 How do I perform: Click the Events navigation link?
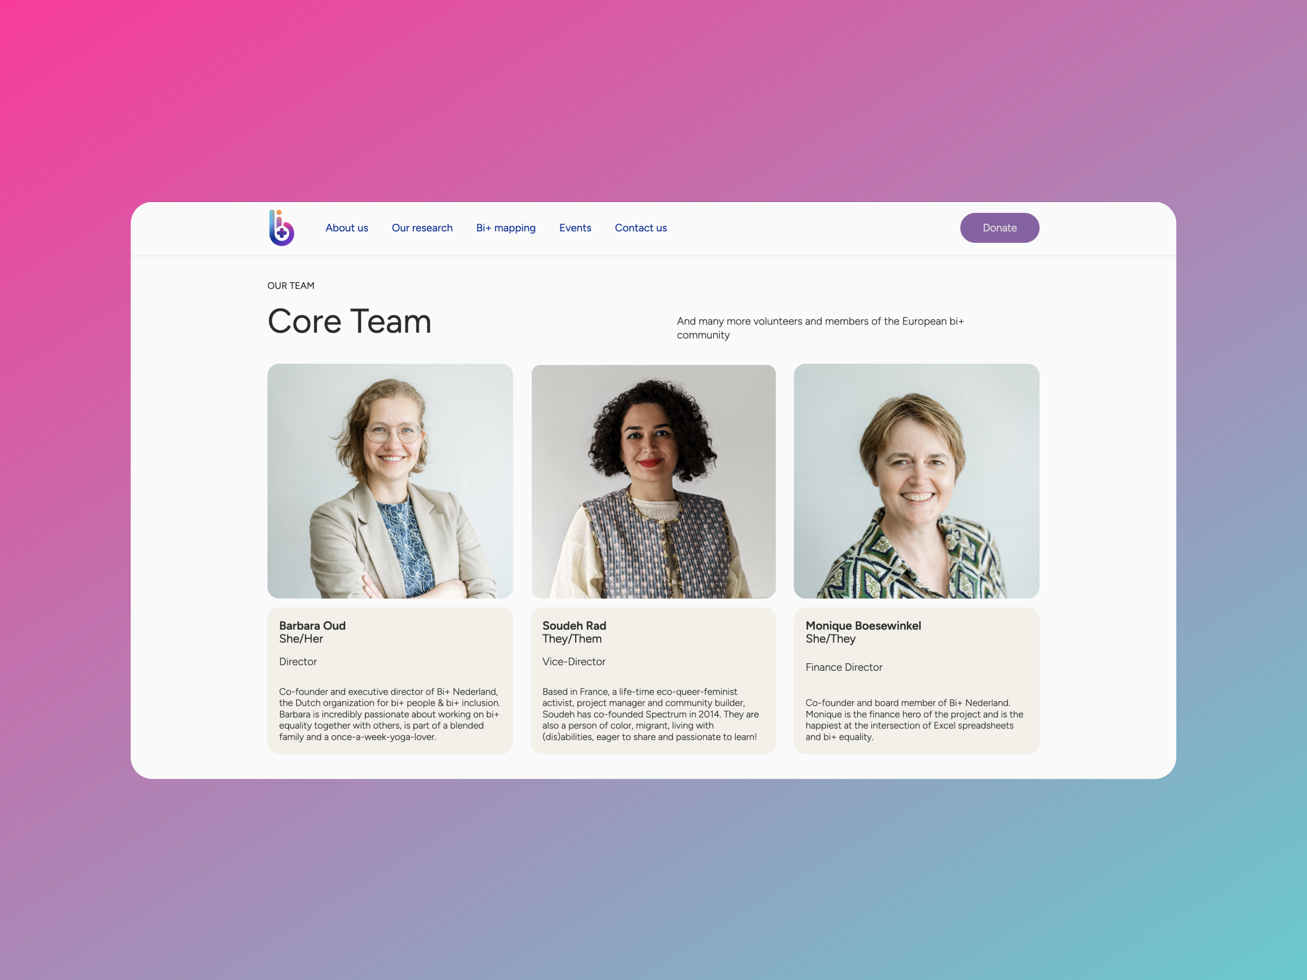pos(575,228)
